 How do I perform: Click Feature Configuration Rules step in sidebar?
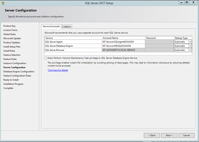pyautogui.click(x=17, y=76)
